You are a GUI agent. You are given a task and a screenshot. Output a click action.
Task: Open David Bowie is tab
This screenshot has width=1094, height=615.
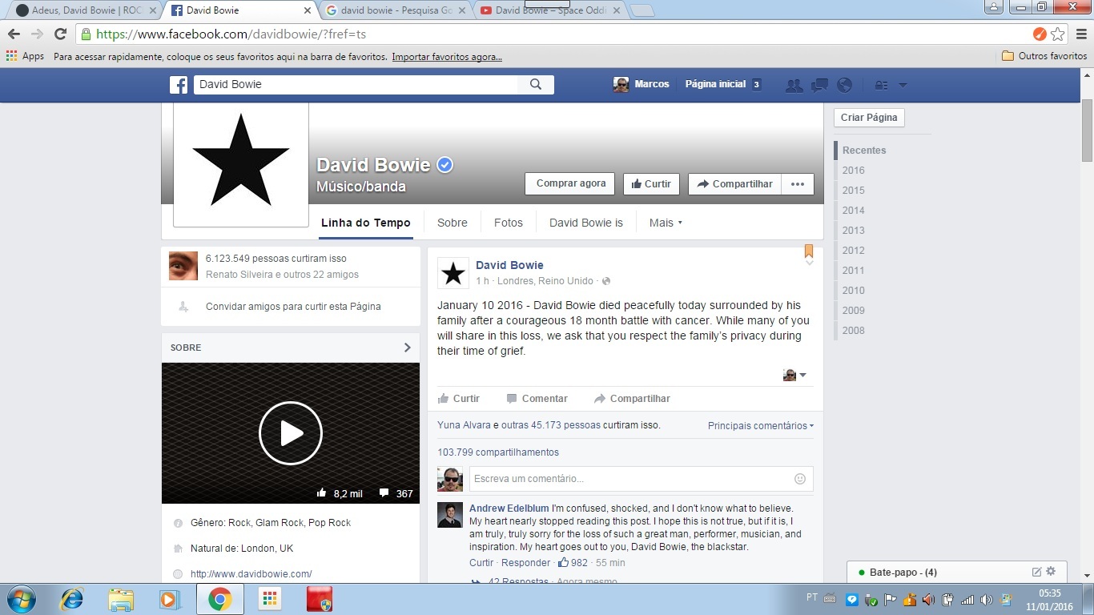585,223
